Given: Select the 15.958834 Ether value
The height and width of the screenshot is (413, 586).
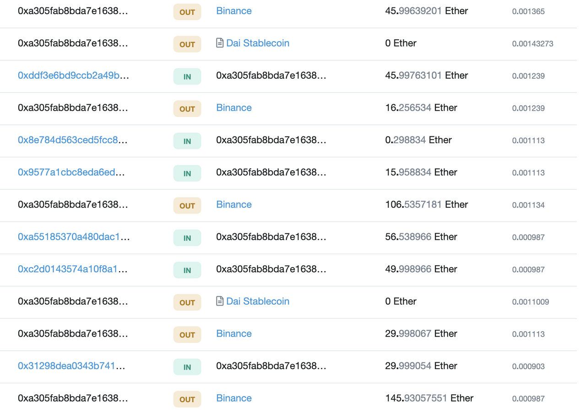Looking at the screenshot, I should click(x=421, y=172).
